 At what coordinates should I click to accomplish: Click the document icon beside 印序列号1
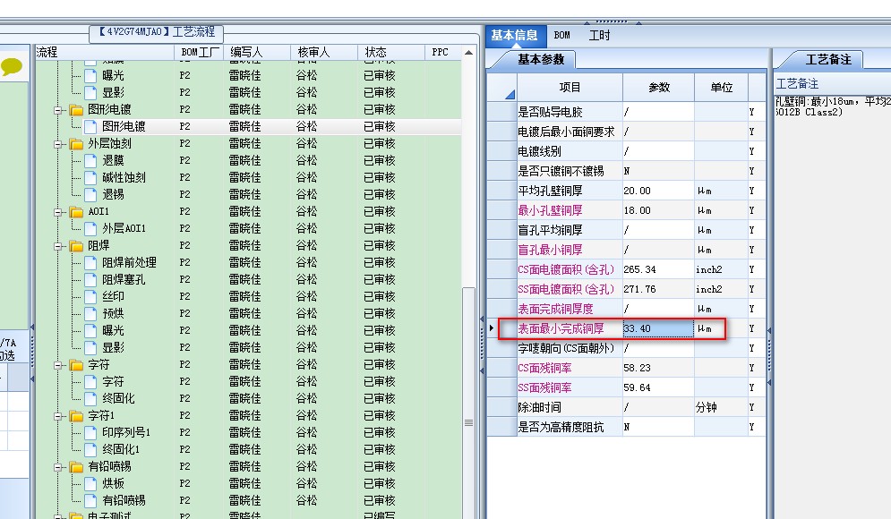pos(90,433)
